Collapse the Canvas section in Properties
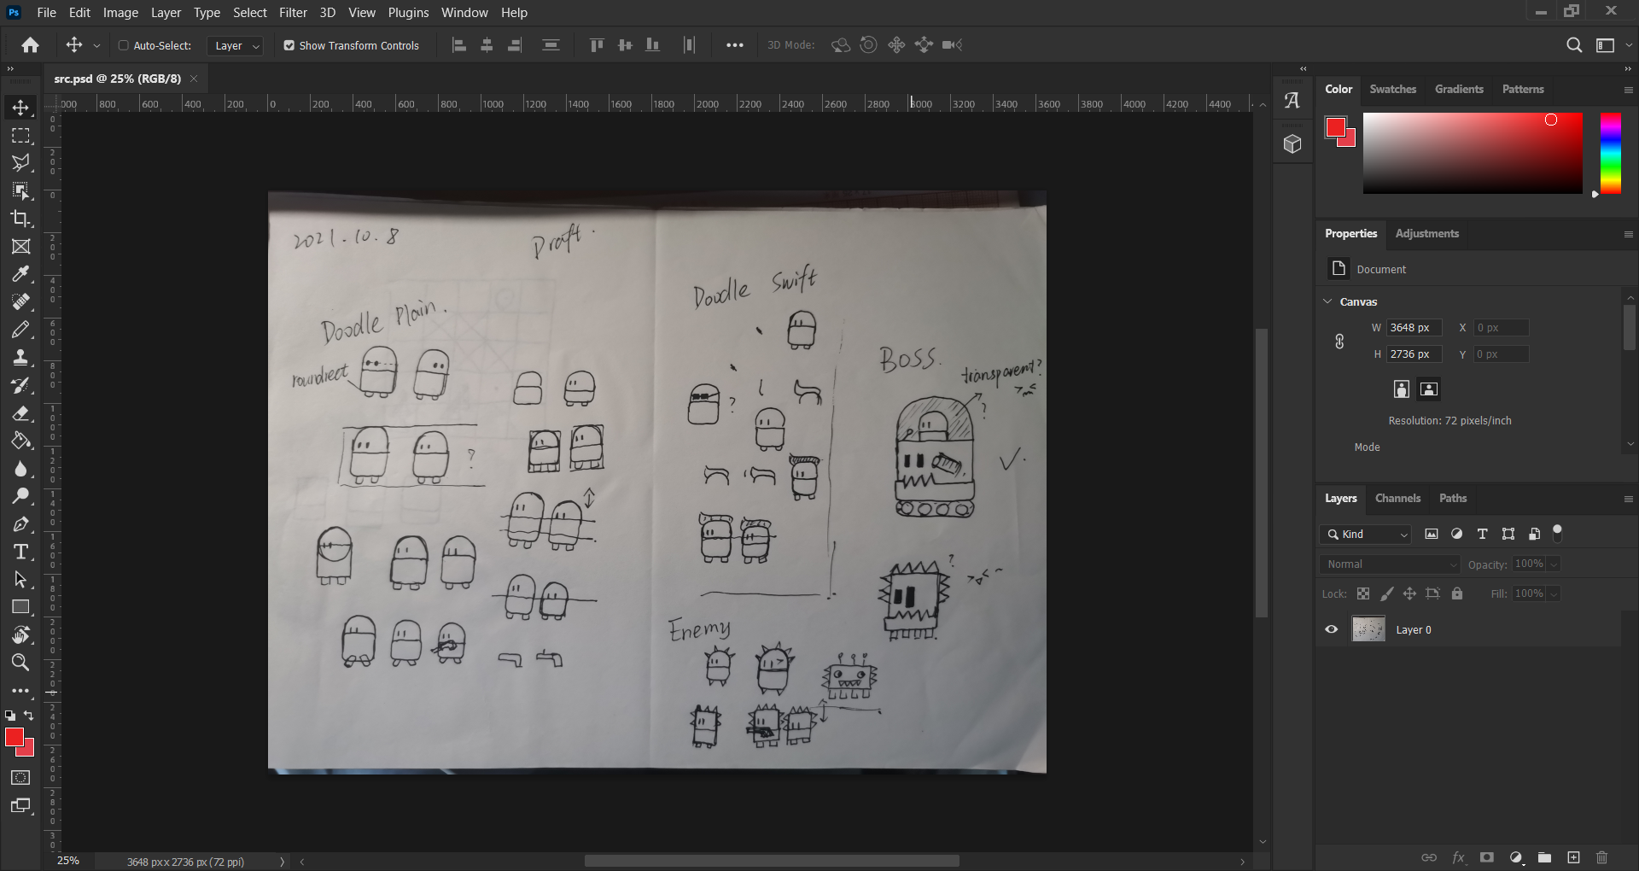The height and width of the screenshot is (871, 1639). point(1327,301)
